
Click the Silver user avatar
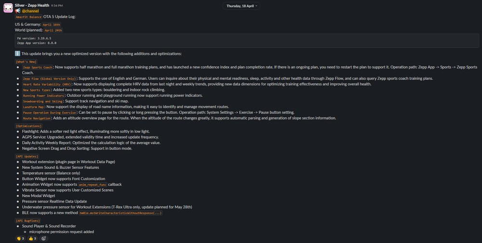tap(8, 8)
